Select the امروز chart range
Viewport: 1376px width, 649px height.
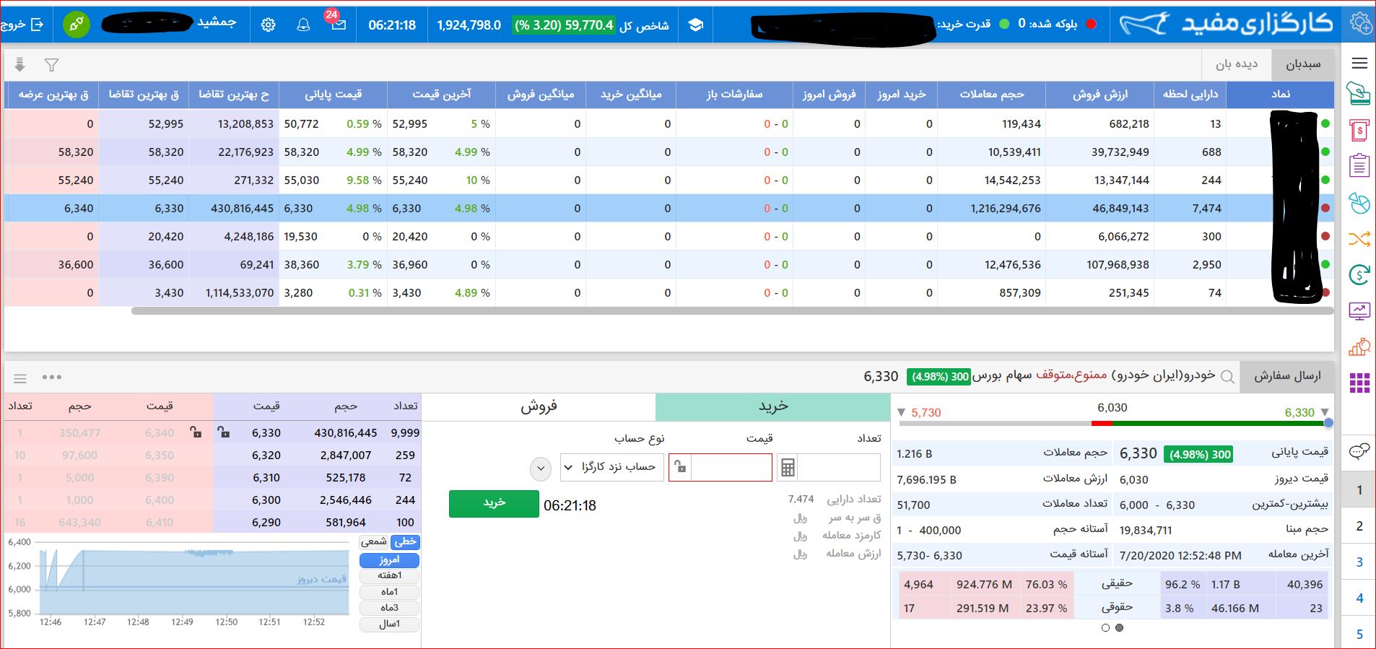[x=389, y=559]
